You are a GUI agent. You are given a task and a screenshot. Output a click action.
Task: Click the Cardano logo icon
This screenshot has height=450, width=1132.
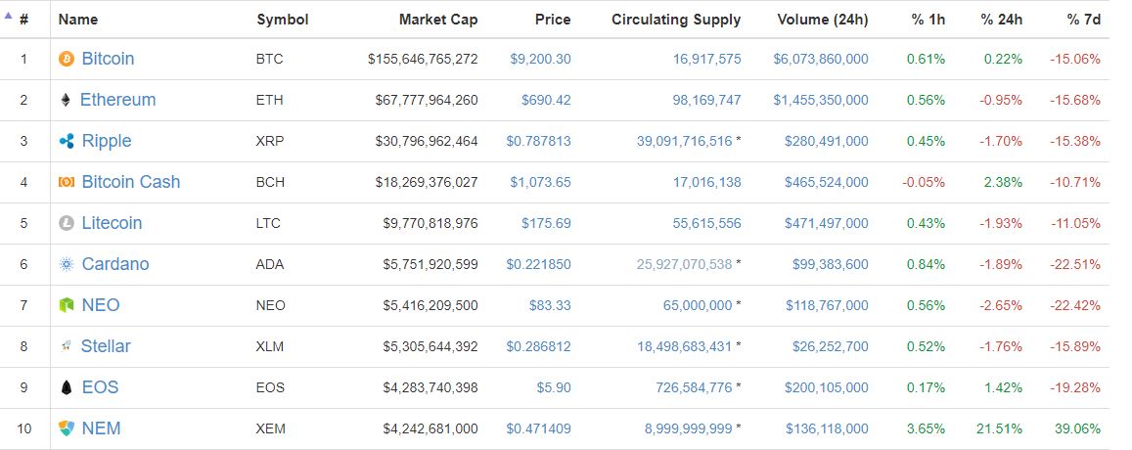coord(67,264)
